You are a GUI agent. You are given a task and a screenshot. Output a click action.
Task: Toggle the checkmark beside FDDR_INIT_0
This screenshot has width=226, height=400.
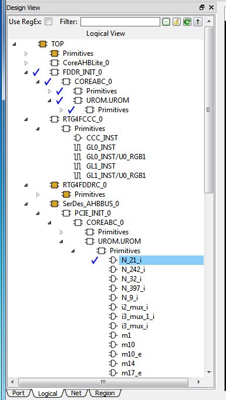36,72
